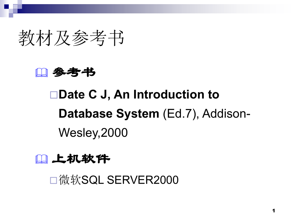Click the square bullet before Date C J

(x=53, y=95)
